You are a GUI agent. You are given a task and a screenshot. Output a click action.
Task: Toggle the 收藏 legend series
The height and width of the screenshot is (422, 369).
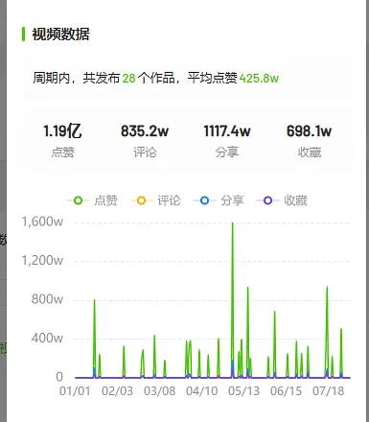point(282,200)
